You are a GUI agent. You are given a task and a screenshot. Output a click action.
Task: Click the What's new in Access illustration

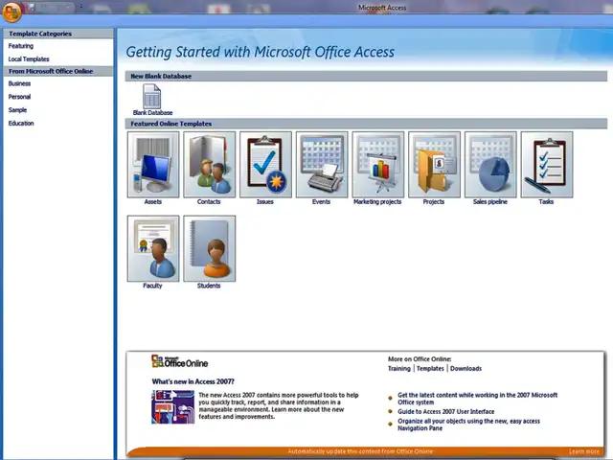(x=172, y=406)
